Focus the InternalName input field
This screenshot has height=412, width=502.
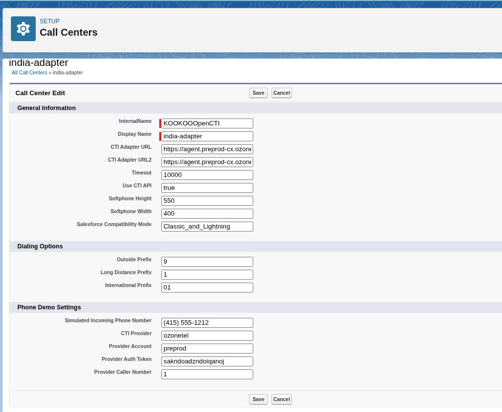coord(207,123)
